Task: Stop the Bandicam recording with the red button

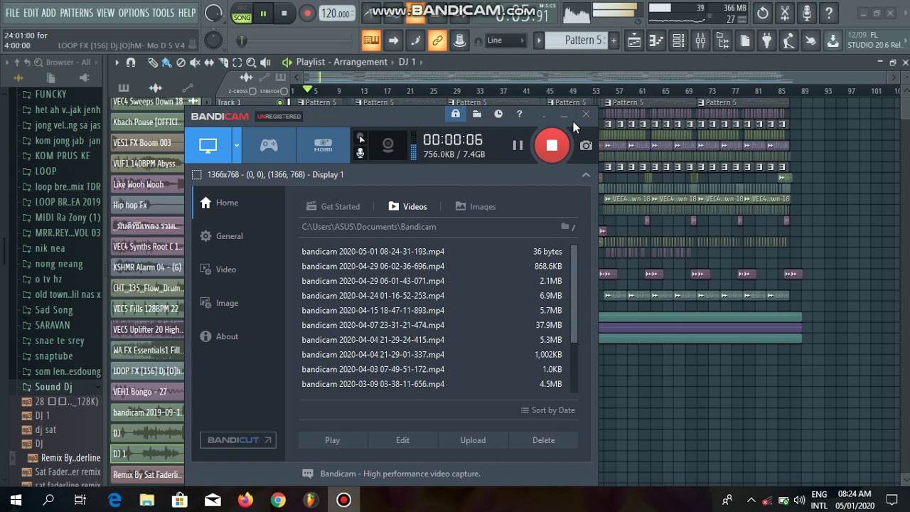Action: pos(552,145)
